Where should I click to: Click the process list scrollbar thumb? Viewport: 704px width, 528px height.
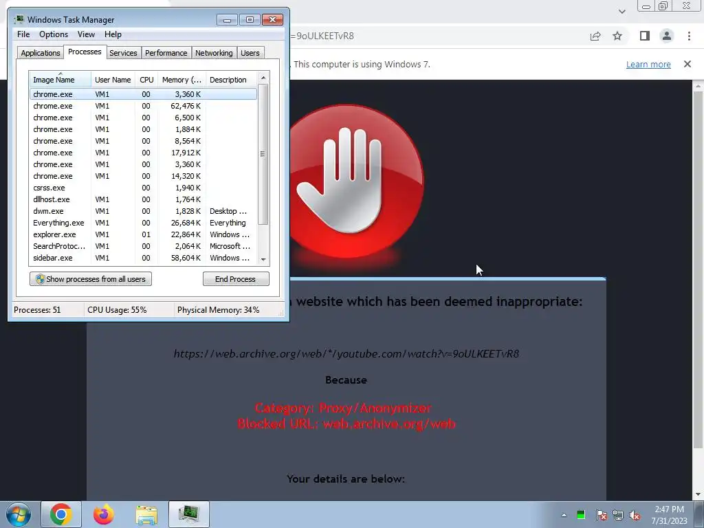263,153
